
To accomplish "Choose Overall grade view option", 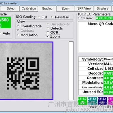I will tap(18, 26).
